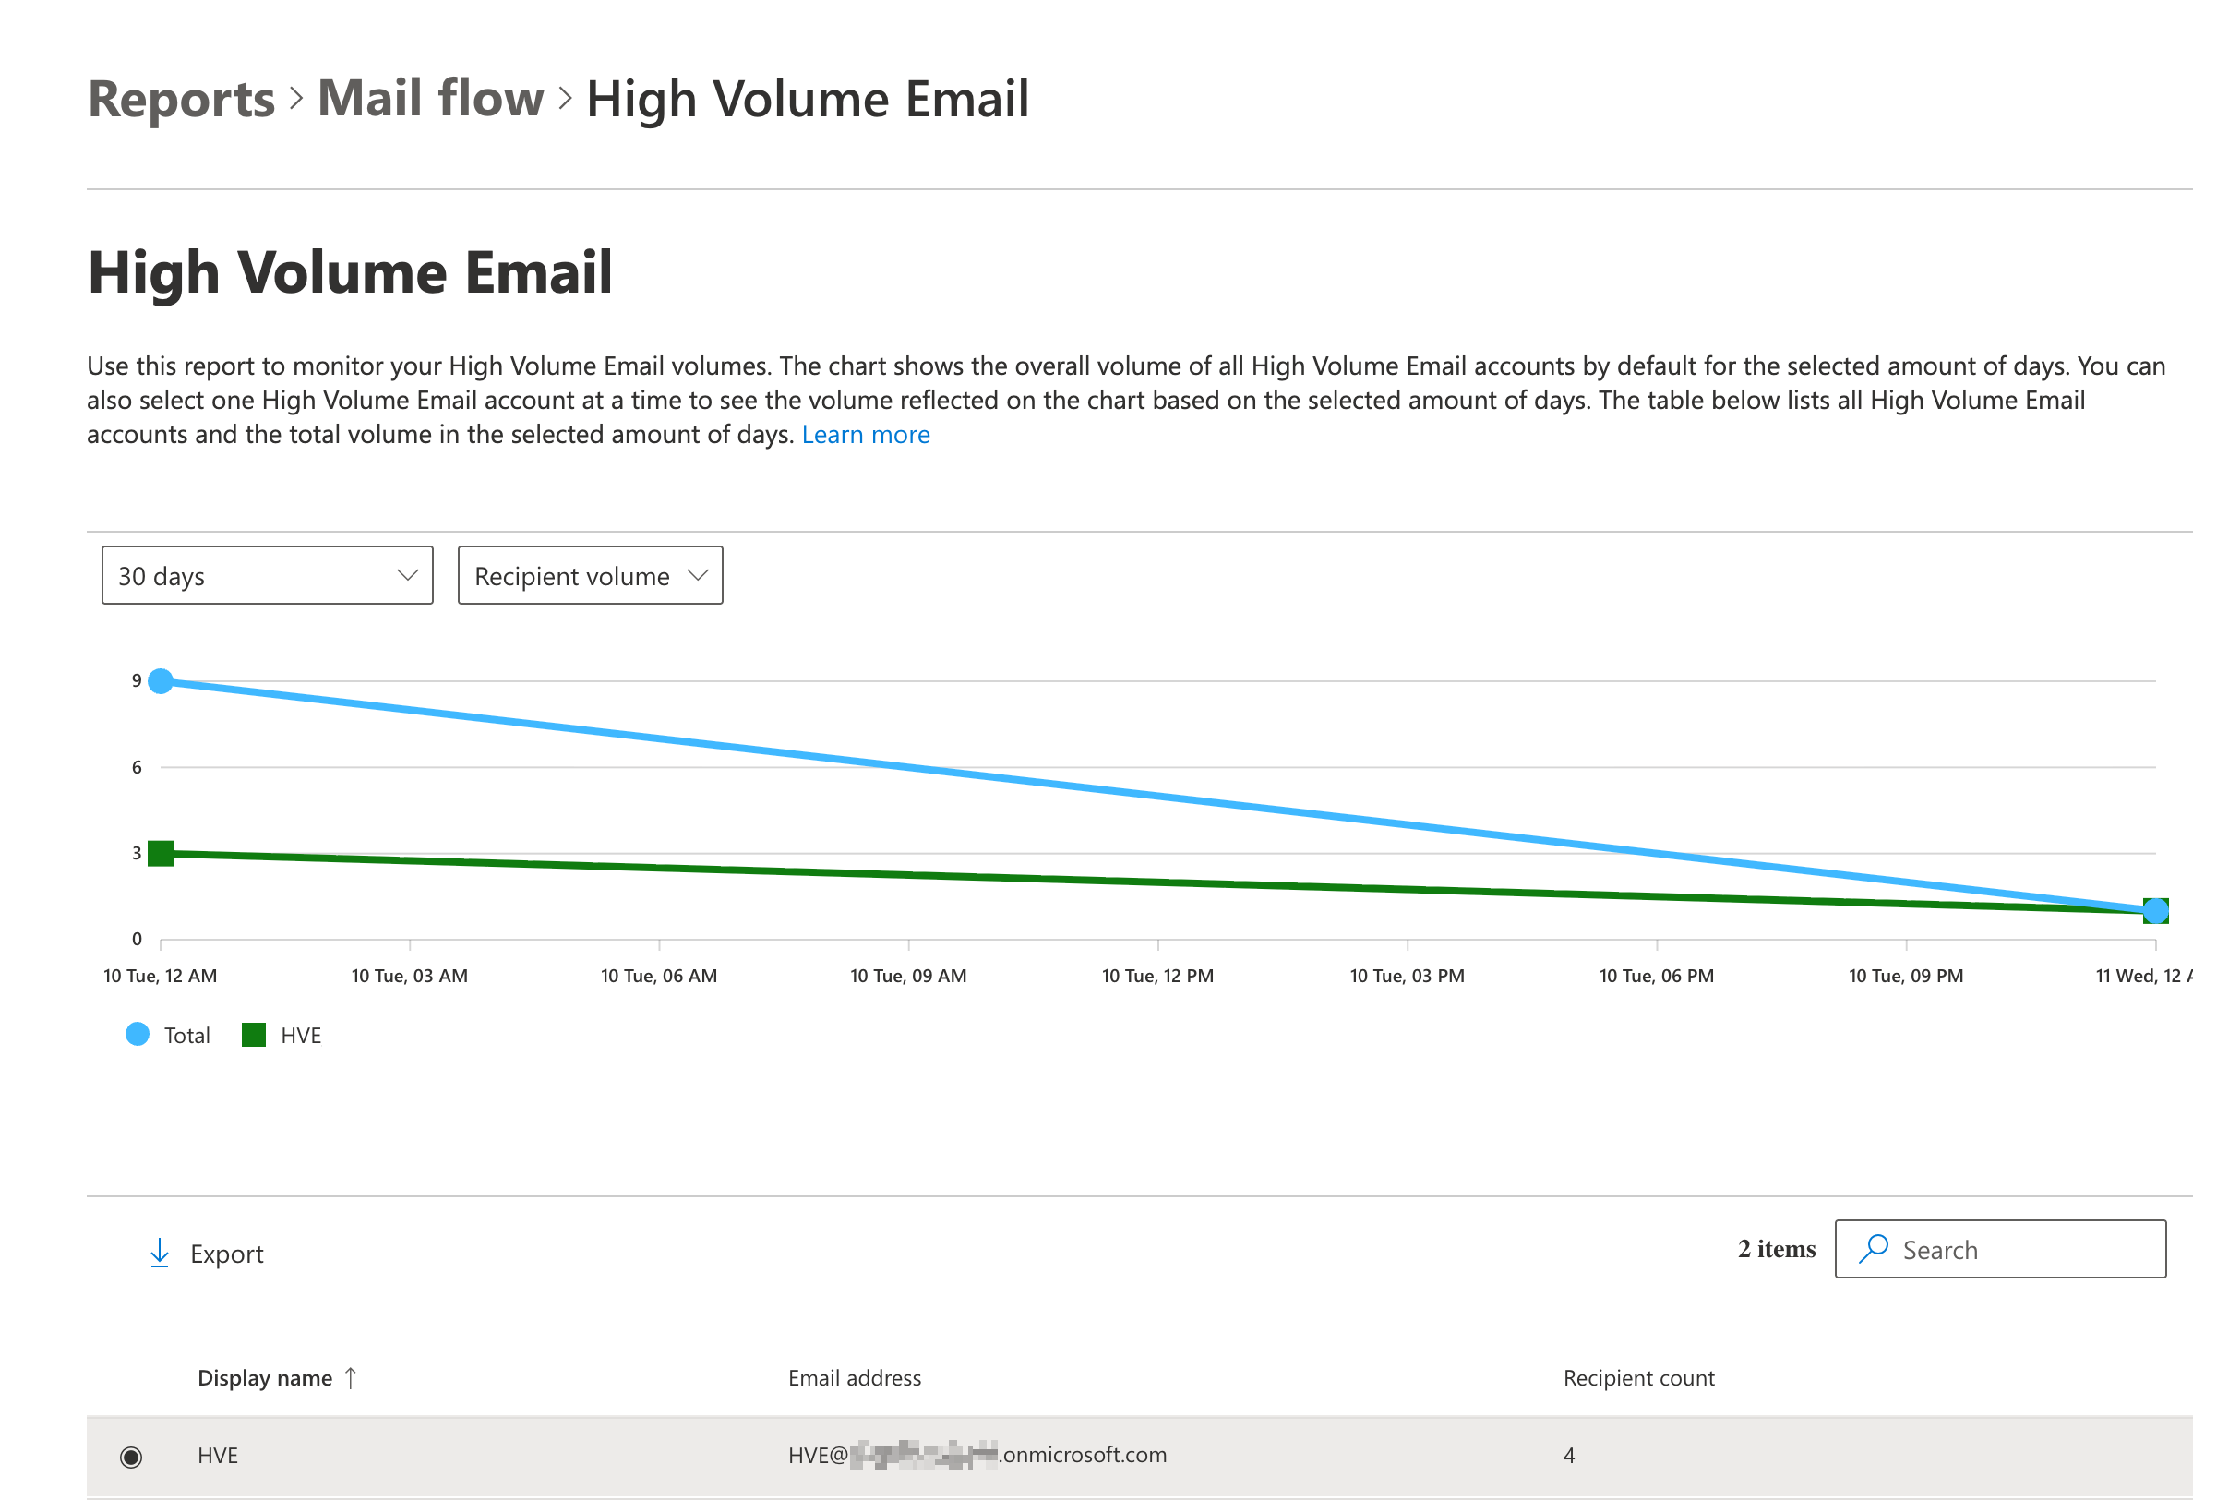Select the HVE row radio button
This screenshot has height=1512, width=2217.
132,1456
